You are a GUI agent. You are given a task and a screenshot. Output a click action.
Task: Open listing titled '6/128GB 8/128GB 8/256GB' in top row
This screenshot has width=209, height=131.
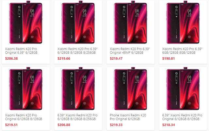[77, 51]
